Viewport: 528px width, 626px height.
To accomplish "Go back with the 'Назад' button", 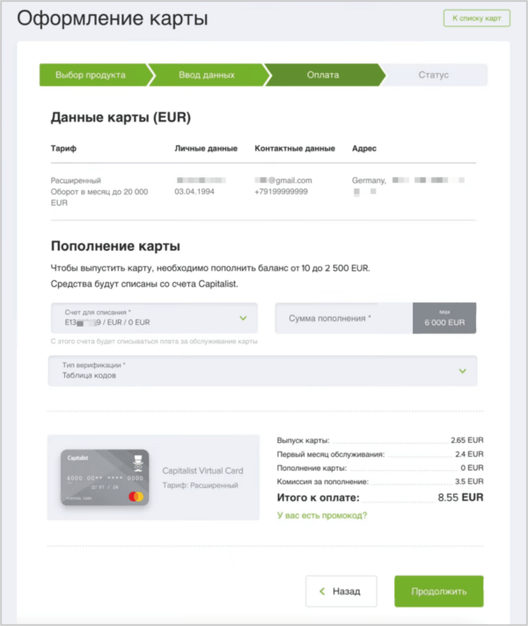I will pos(341,592).
